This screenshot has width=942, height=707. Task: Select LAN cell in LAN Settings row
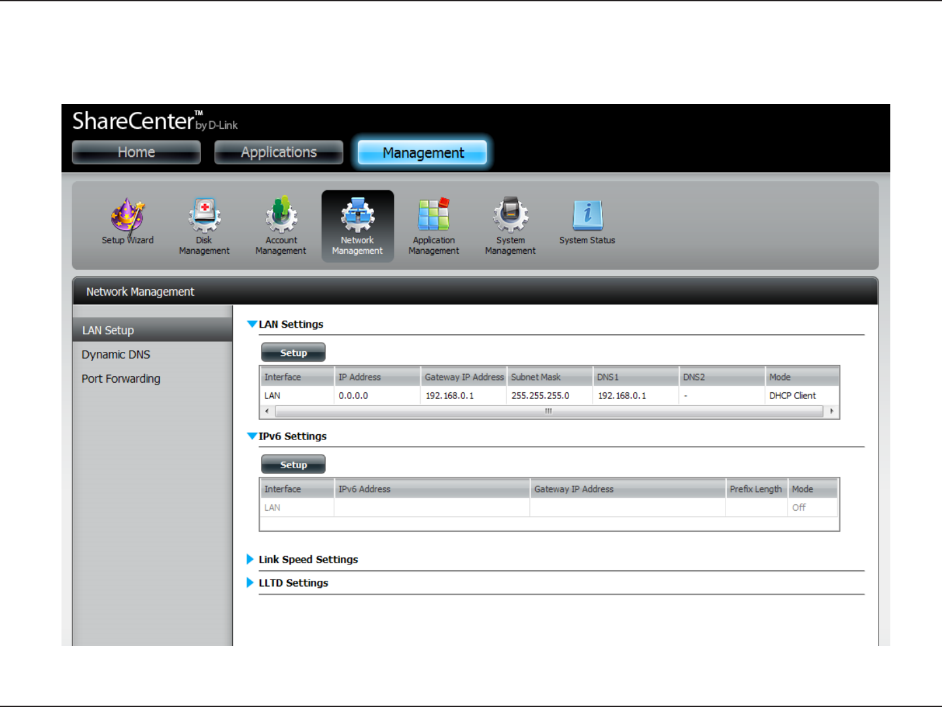(x=297, y=396)
